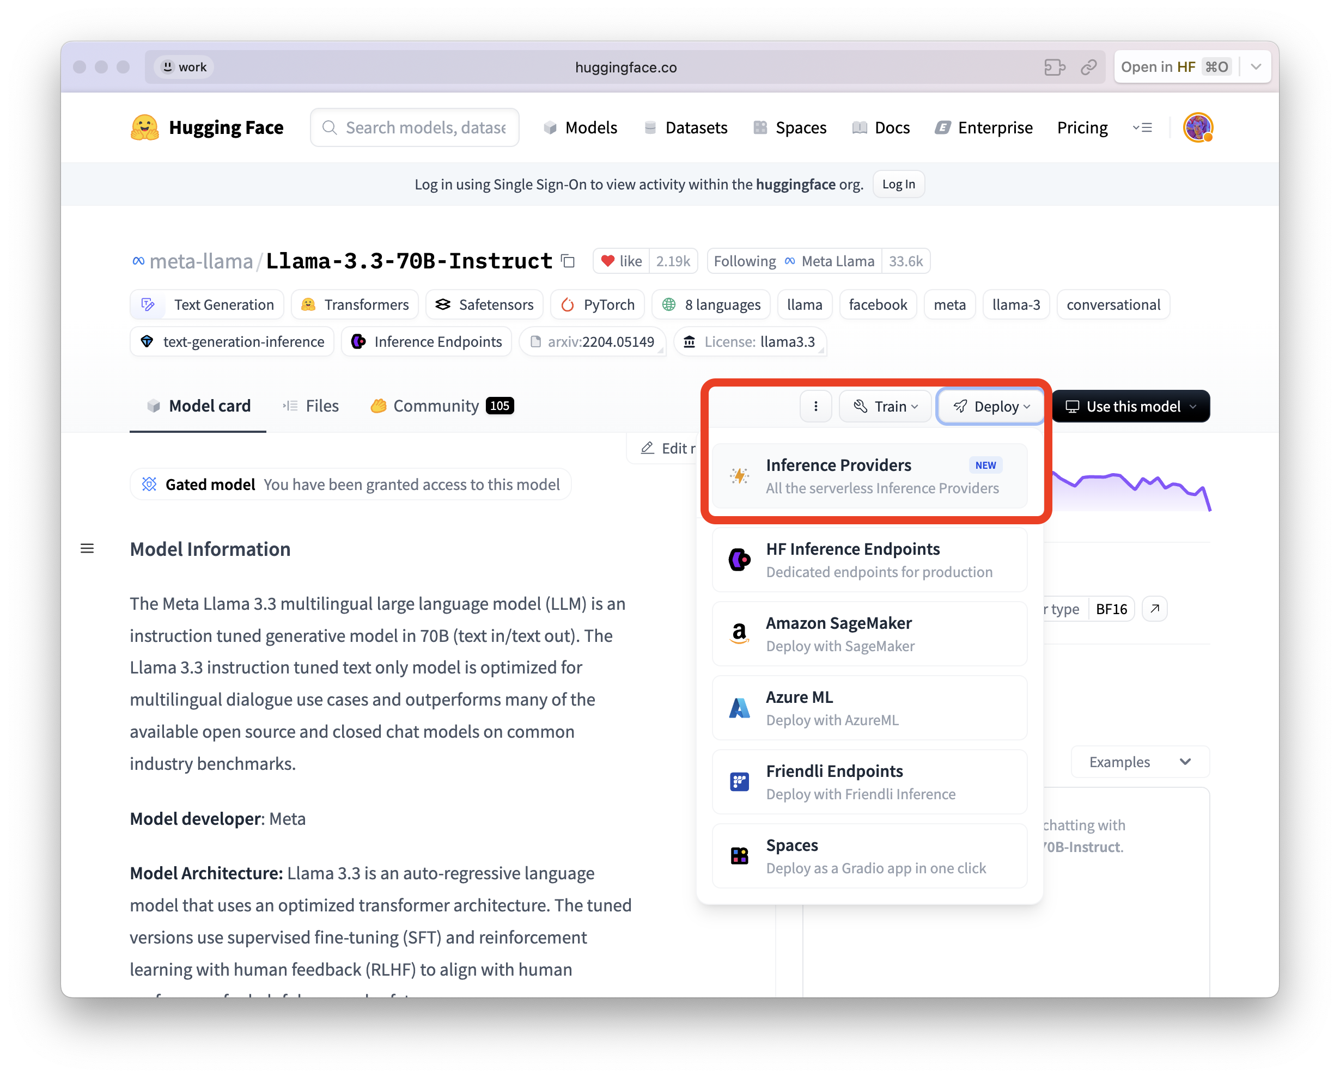The image size is (1340, 1078).
Task: Click the huggingface.co address bar
Action: (x=625, y=67)
